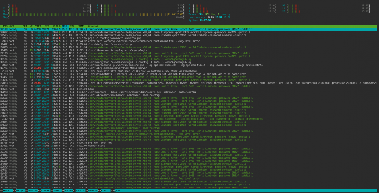379x193 pixels.
Task: Select the php7 nextcloud cron.php process row
Action: [189, 38]
